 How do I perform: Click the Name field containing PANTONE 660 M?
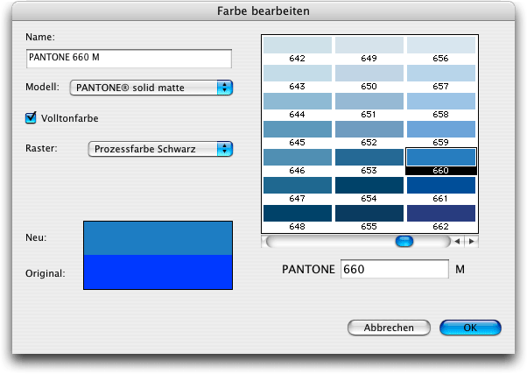[x=129, y=58]
